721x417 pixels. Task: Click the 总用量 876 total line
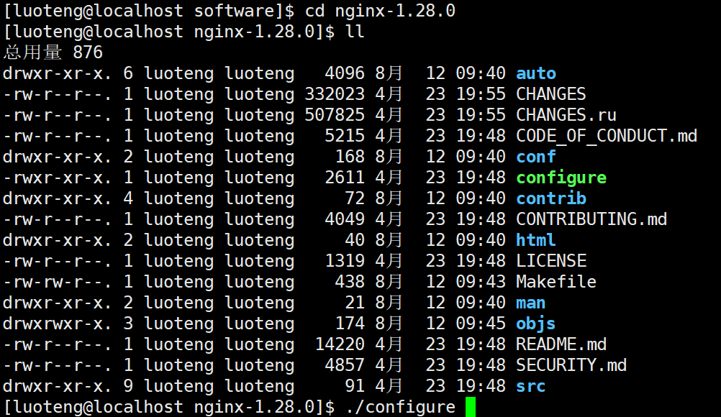point(53,52)
